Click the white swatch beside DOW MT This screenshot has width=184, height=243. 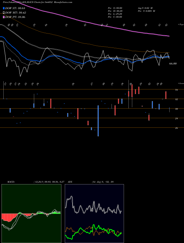point(4,13)
